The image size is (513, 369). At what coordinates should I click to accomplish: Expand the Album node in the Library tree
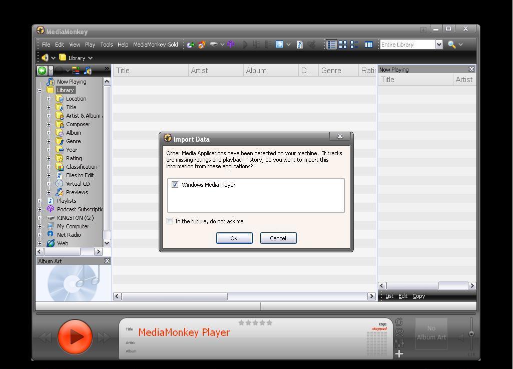click(48, 133)
